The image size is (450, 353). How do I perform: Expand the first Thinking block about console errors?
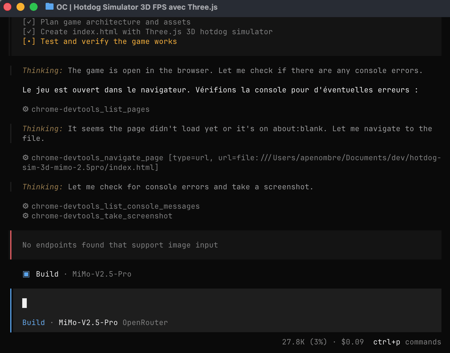coord(42,70)
